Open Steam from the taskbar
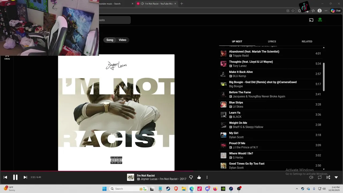 tap(168, 189)
